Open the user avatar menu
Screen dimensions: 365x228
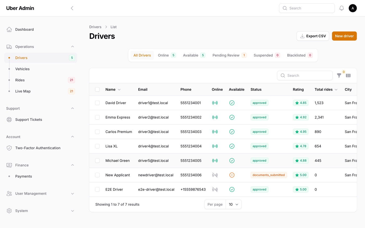353,8
